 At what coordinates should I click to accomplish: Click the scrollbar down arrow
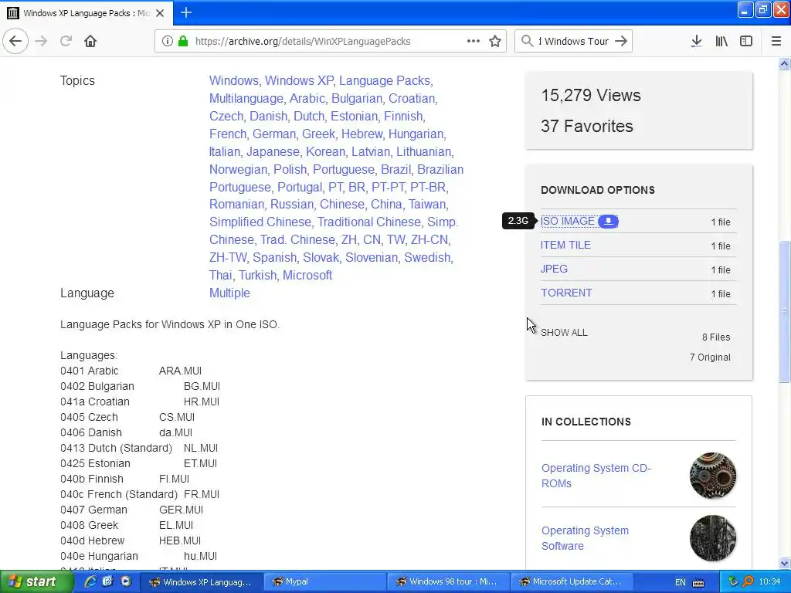tap(784, 563)
